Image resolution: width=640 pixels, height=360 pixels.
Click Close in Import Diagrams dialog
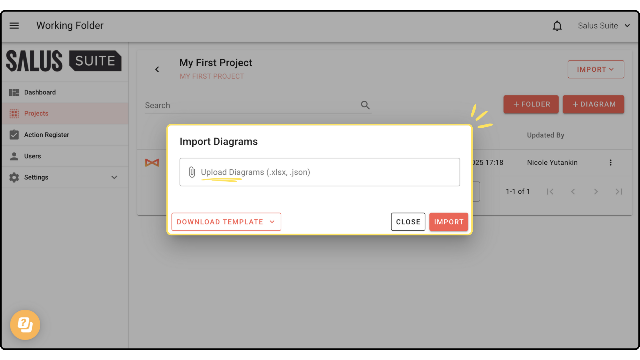pos(408,222)
